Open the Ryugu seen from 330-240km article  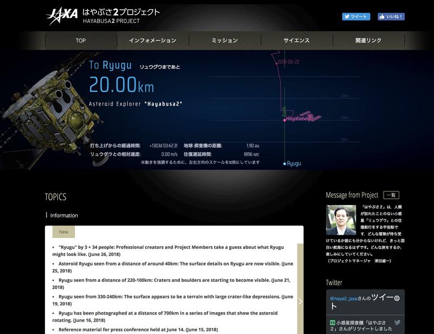point(173,300)
